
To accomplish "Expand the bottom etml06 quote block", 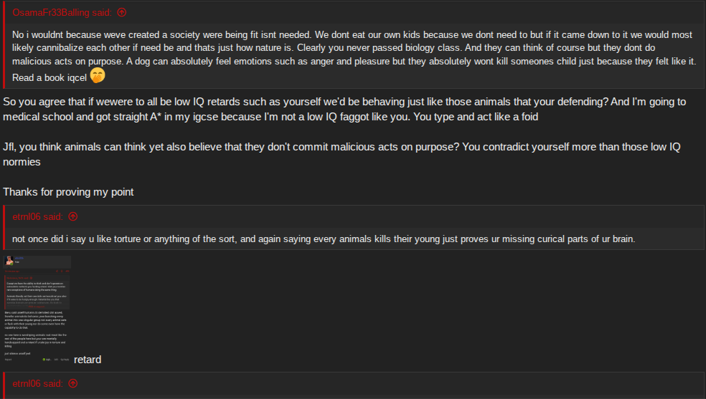I will (354, 385).
